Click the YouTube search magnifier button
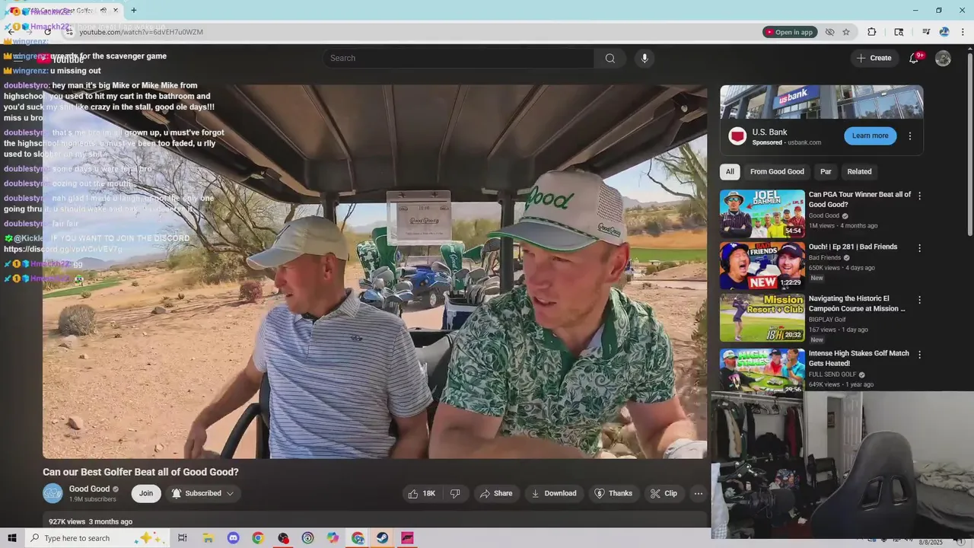 610,59
